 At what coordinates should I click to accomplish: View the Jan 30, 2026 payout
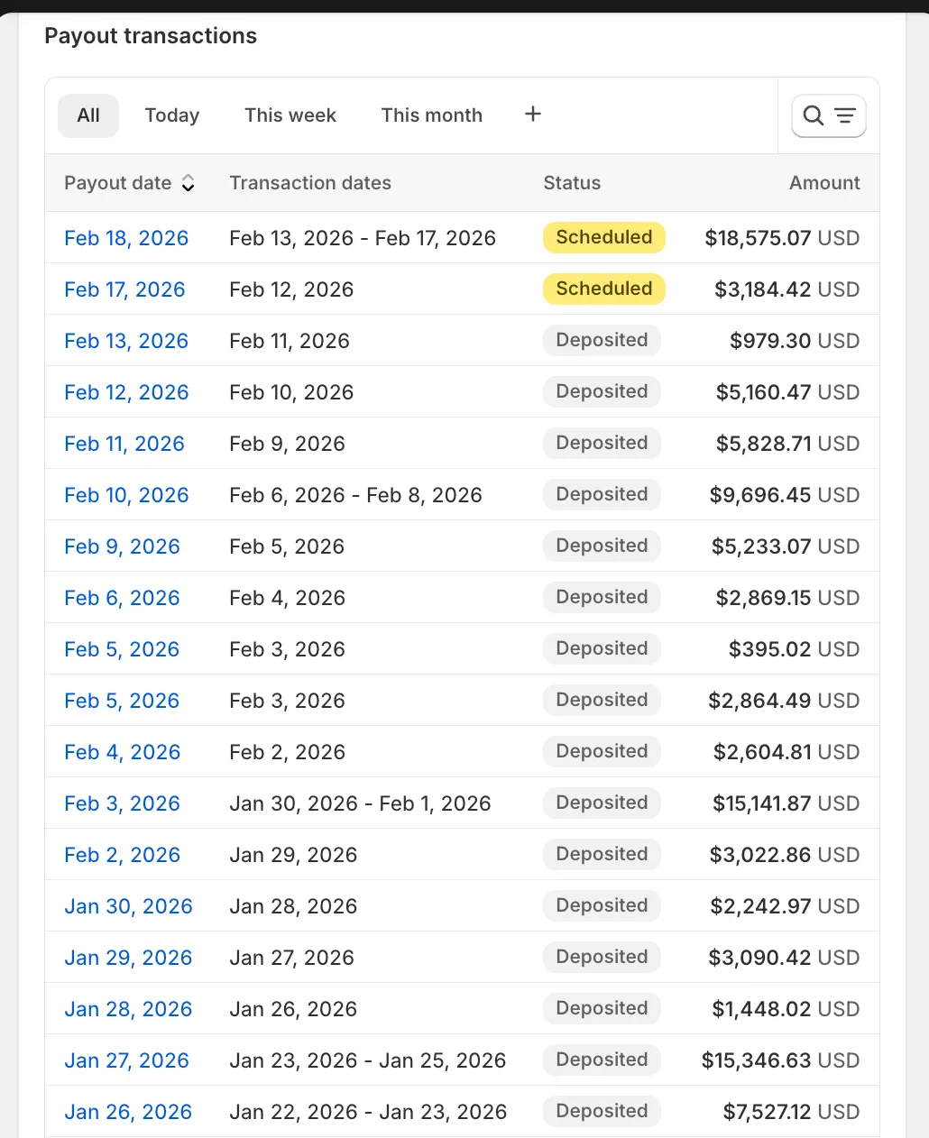click(x=128, y=906)
